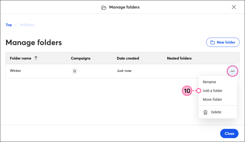Screen dimensions: 245x142
Task: Close the Manage folders dialog with X
Action: pyautogui.click(x=234, y=7)
